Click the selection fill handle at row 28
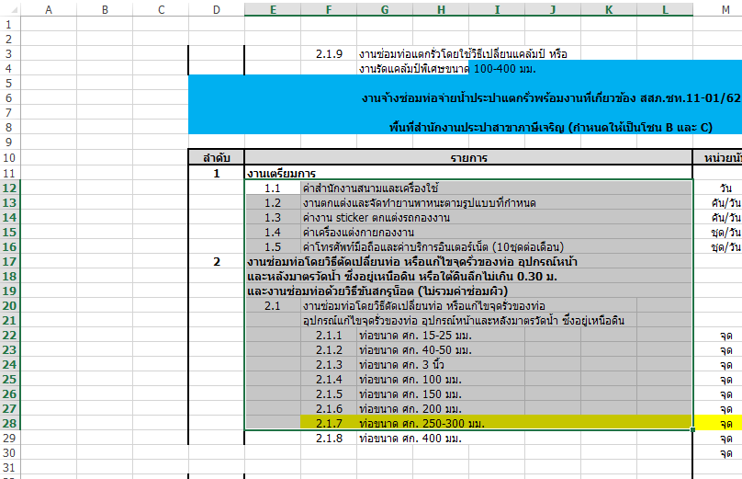The height and width of the screenshot is (479, 742). pyautogui.click(x=692, y=429)
